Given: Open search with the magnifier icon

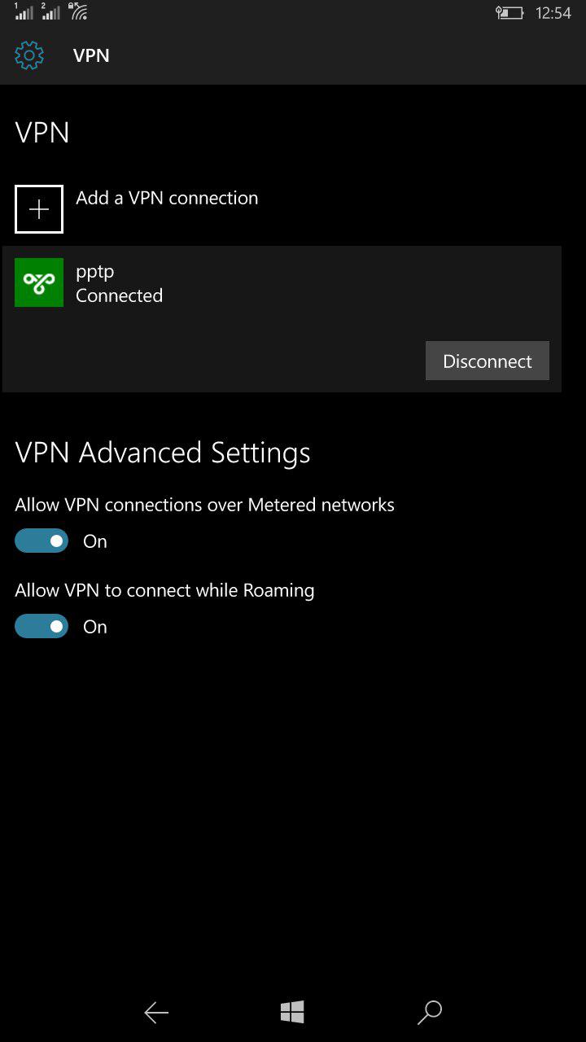Looking at the screenshot, I should [x=429, y=1012].
